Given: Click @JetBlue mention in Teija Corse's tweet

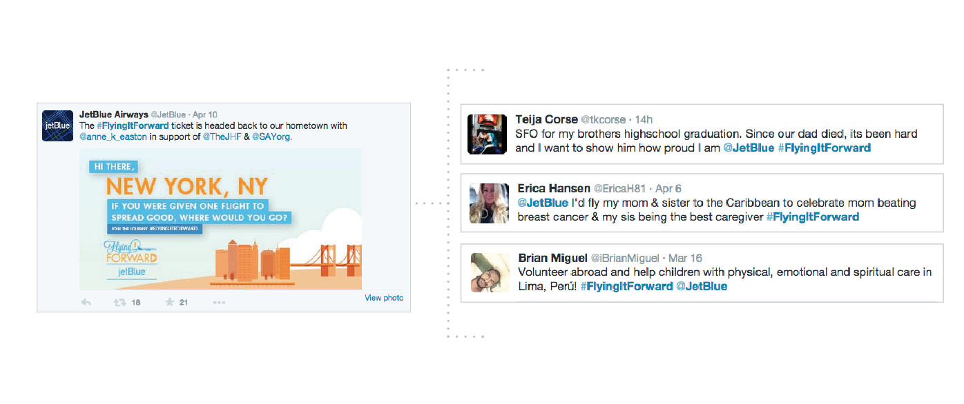Looking at the screenshot, I should [x=748, y=148].
